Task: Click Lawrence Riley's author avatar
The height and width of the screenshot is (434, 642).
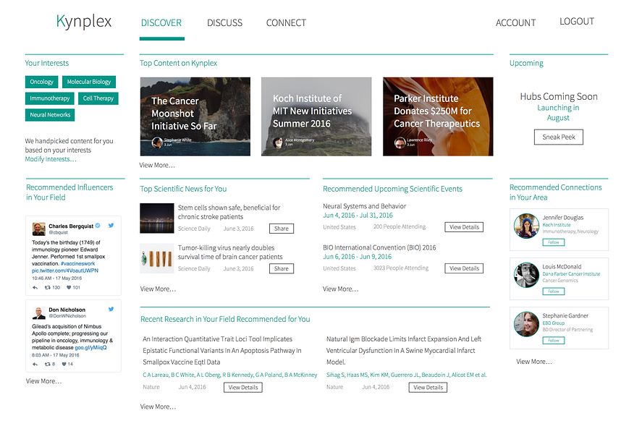Action: click(400, 142)
